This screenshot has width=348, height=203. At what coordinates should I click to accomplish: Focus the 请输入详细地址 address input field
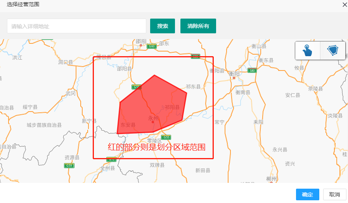click(x=76, y=26)
